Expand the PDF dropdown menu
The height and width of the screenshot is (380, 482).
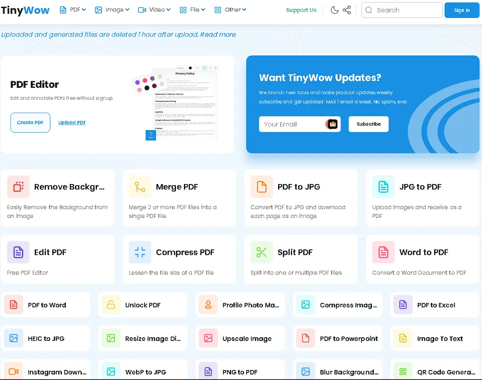coord(73,9)
